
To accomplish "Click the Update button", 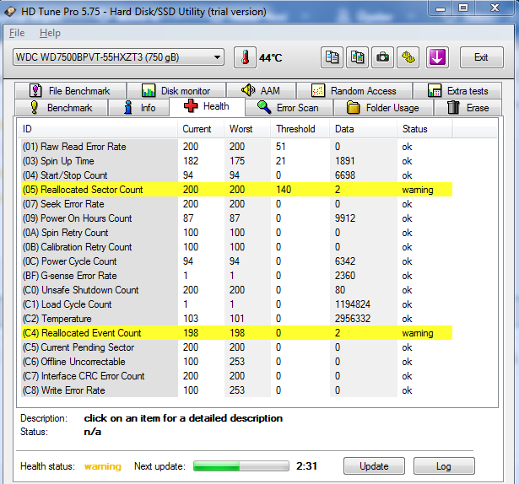I will pyautogui.click(x=374, y=466).
